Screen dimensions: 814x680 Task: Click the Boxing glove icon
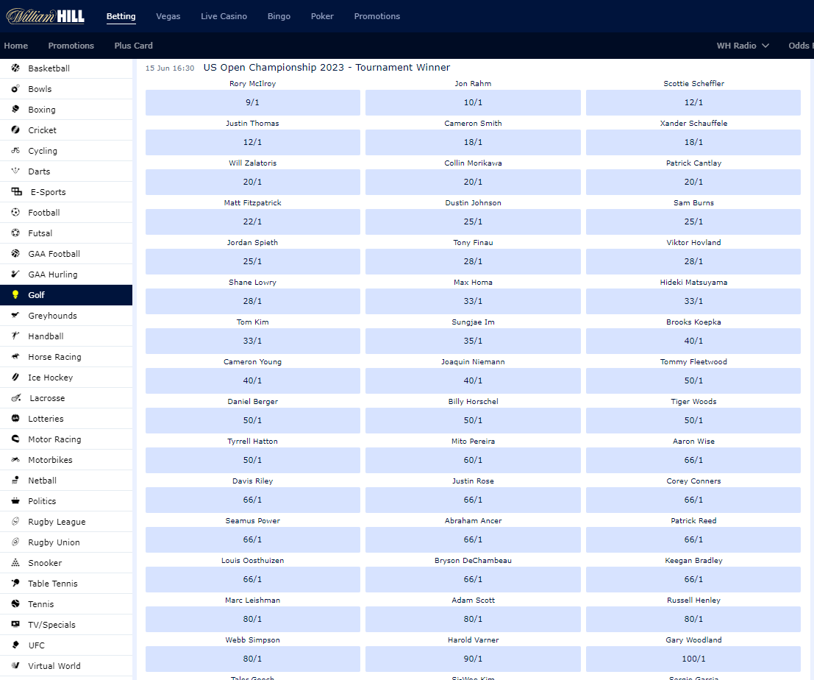[x=15, y=109]
